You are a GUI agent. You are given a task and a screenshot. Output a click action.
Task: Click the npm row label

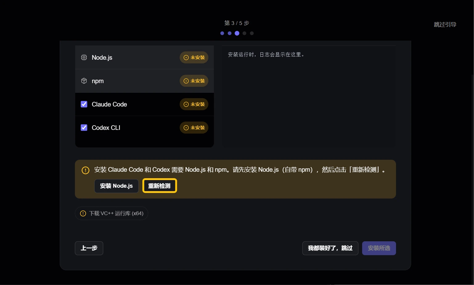[x=98, y=81]
